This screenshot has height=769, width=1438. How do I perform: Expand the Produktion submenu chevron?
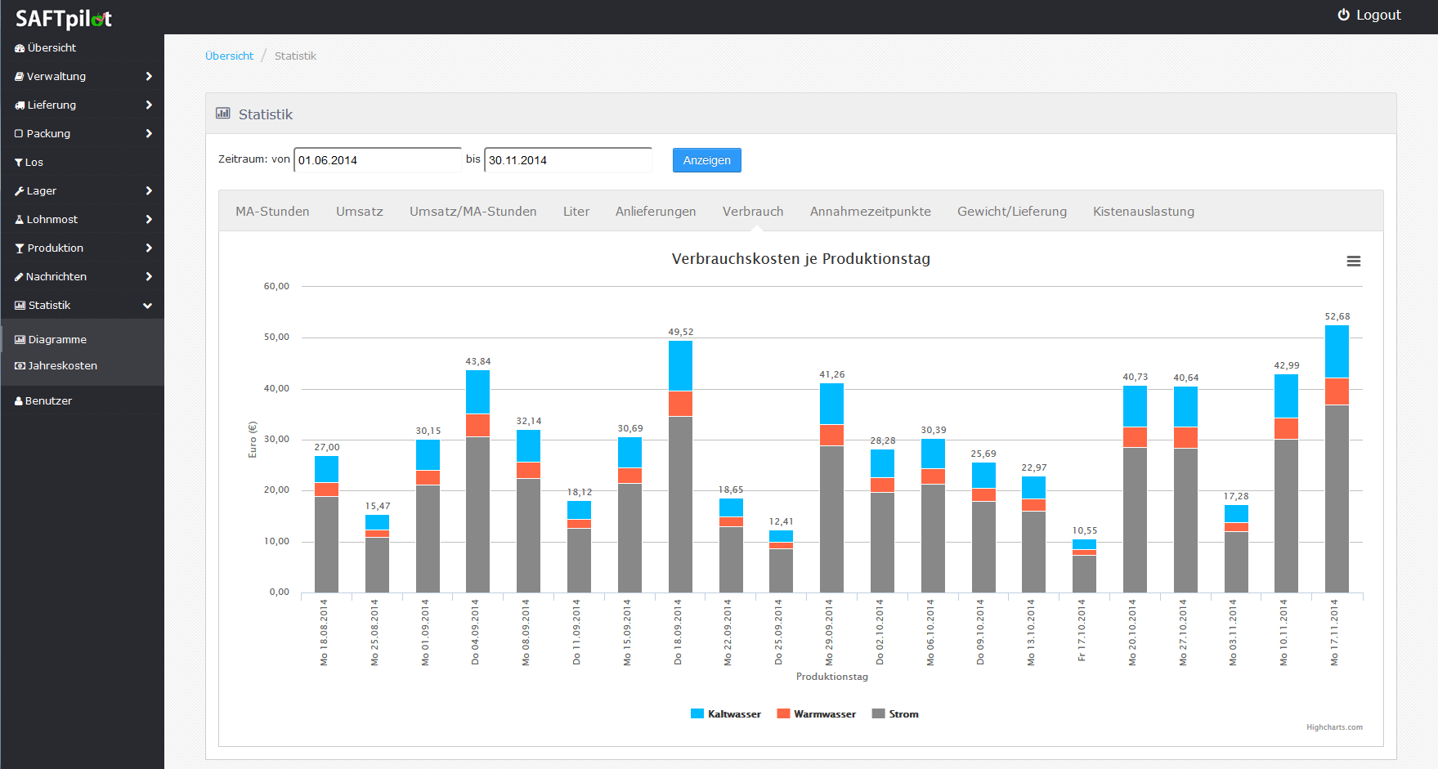pyautogui.click(x=148, y=248)
